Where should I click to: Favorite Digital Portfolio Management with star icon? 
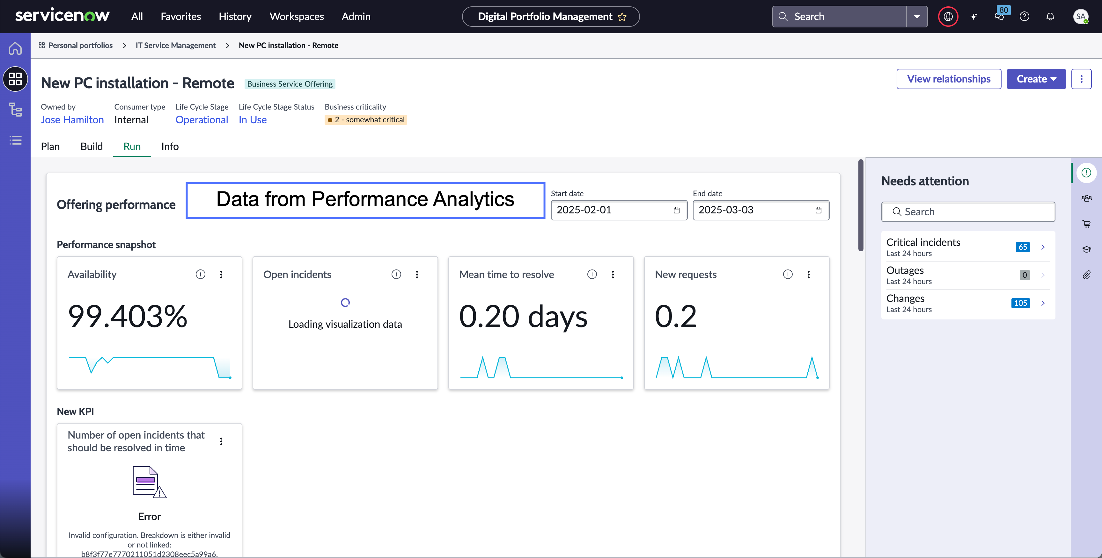(622, 17)
